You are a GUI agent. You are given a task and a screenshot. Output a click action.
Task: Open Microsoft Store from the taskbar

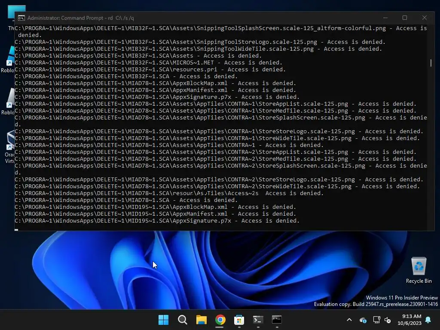pos(239,320)
